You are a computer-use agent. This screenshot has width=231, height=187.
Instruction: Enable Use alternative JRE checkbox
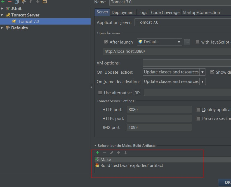click(x=100, y=93)
